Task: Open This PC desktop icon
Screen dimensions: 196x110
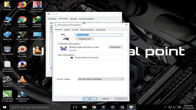Action: click(x=7, y=21)
